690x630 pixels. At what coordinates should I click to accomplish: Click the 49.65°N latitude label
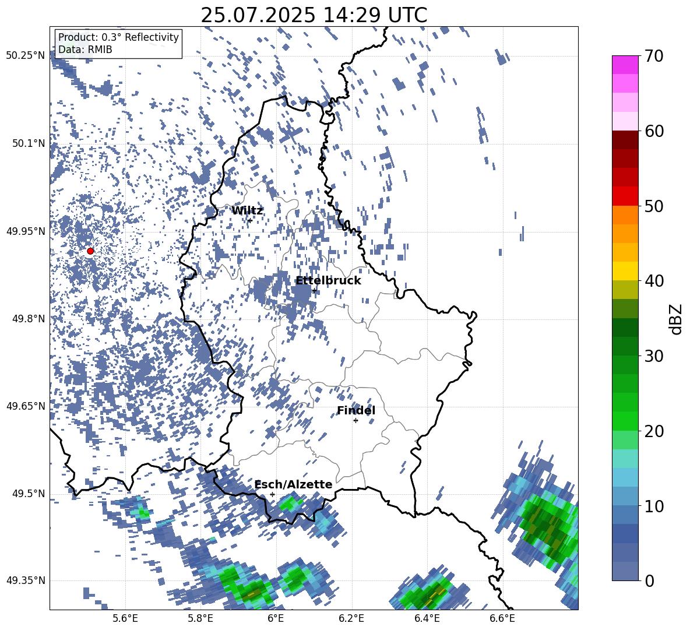[x=26, y=406]
